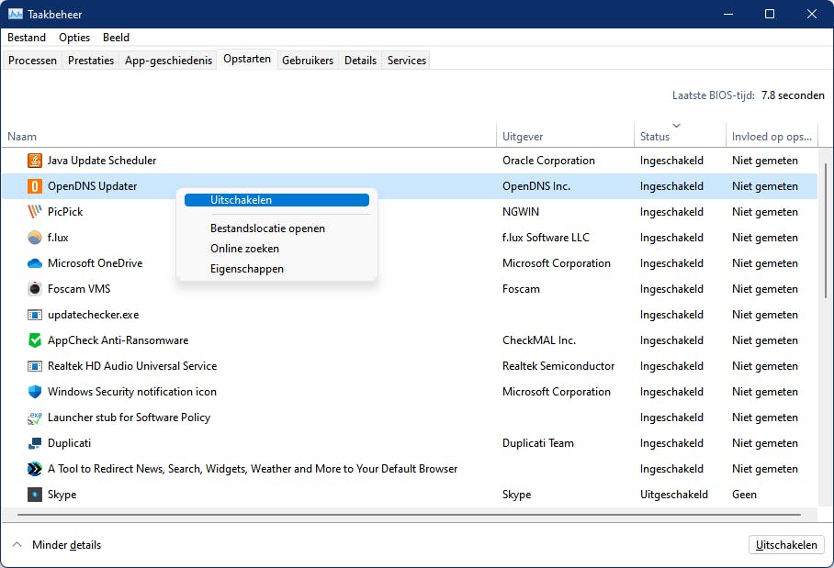Sort by the Status column header

click(x=655, y=137)
